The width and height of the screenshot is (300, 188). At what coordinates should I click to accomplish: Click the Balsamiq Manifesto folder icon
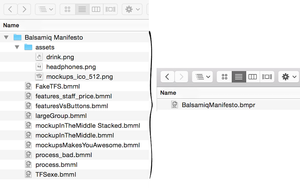coord(18,38)
